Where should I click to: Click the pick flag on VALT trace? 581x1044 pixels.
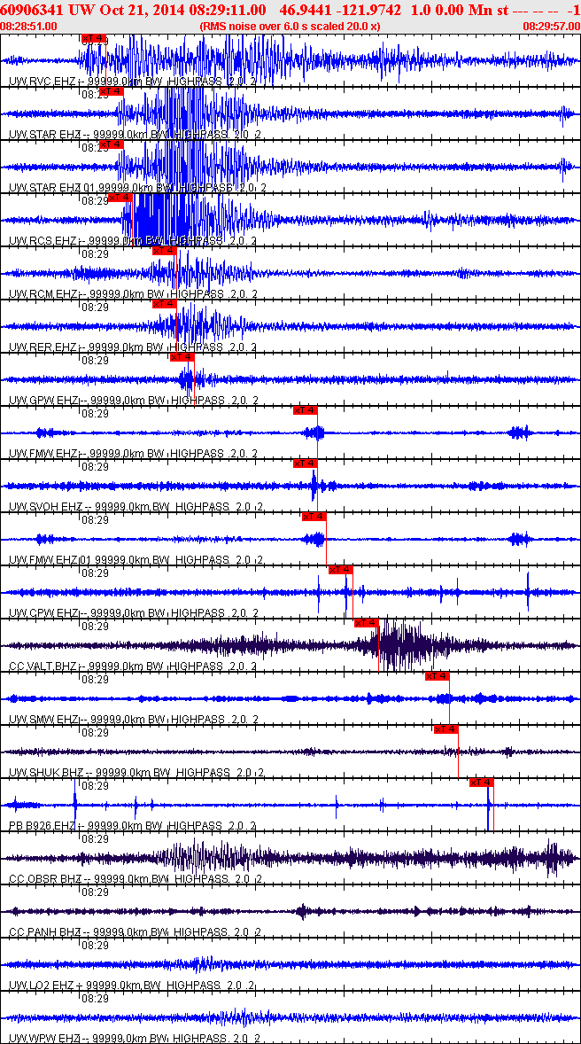(x=366, y=623)
